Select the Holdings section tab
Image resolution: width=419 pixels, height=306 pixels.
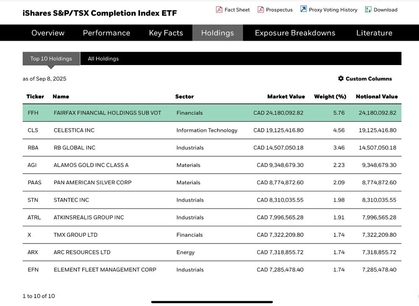point(217,33)
